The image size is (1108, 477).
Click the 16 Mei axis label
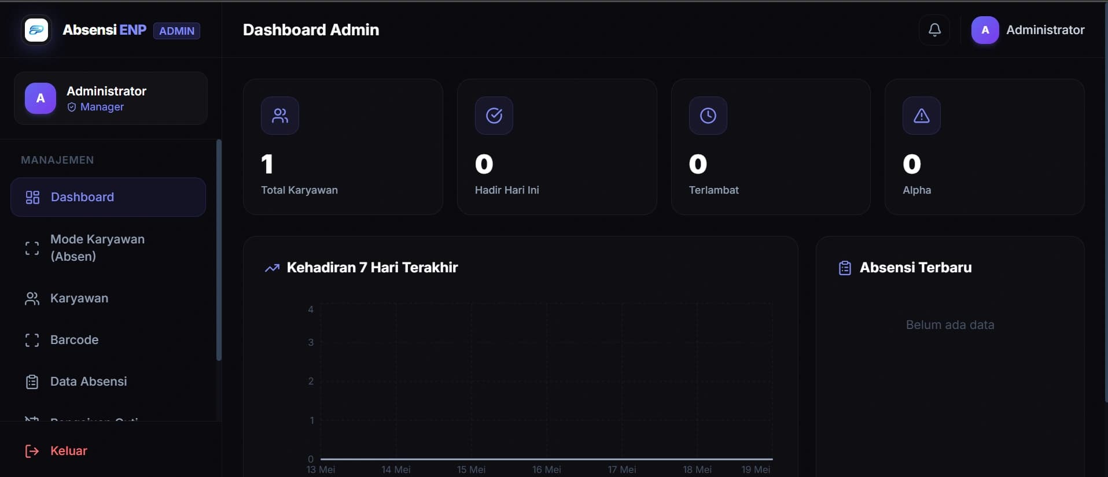point(546,469)
